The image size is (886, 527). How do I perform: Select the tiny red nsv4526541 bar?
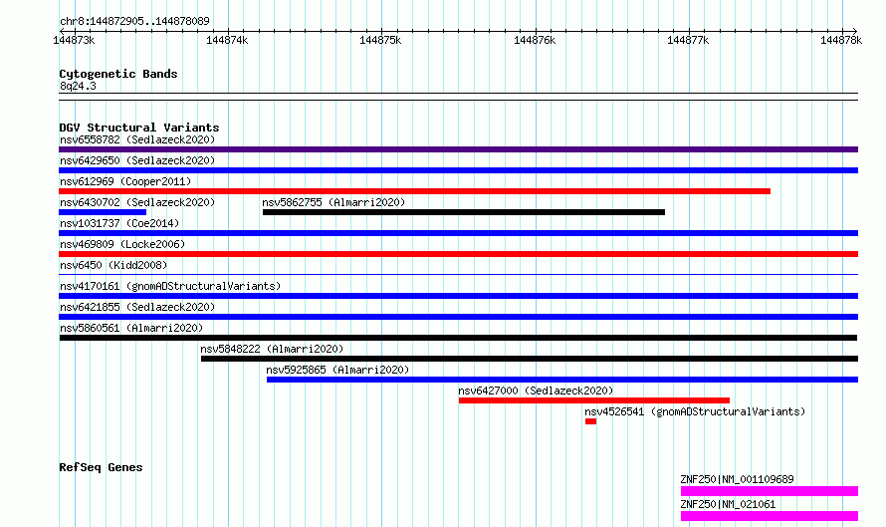pos(590,421)
